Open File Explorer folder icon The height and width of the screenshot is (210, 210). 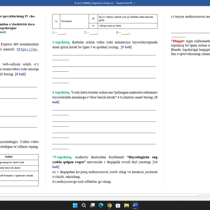tap(126, 205)
